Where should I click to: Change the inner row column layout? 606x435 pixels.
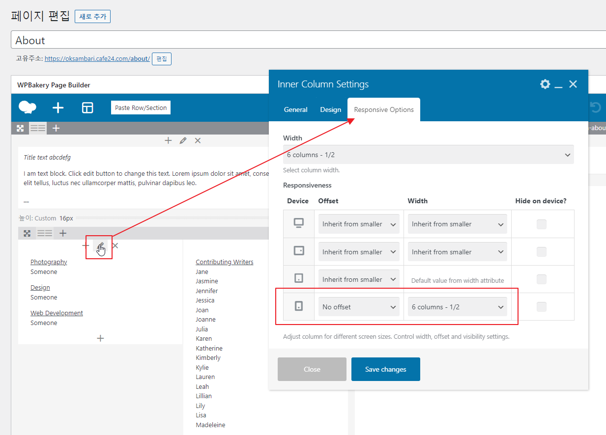(x=45, y=233)
